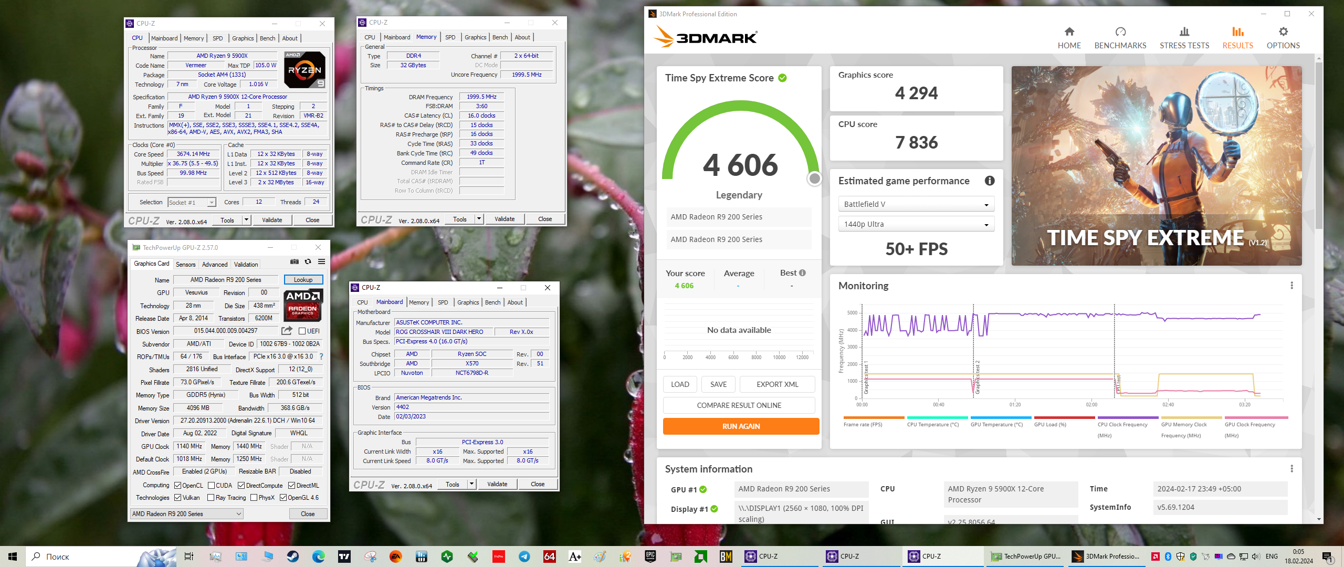
Task: Toggle Vulkan checkbox in GPU-Z
Action: click(177, 498)
